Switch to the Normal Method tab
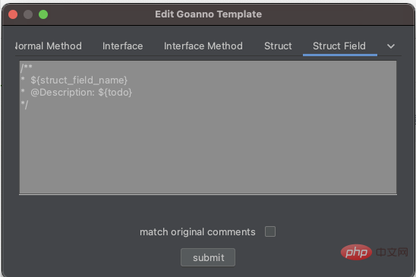 point(49,46)
